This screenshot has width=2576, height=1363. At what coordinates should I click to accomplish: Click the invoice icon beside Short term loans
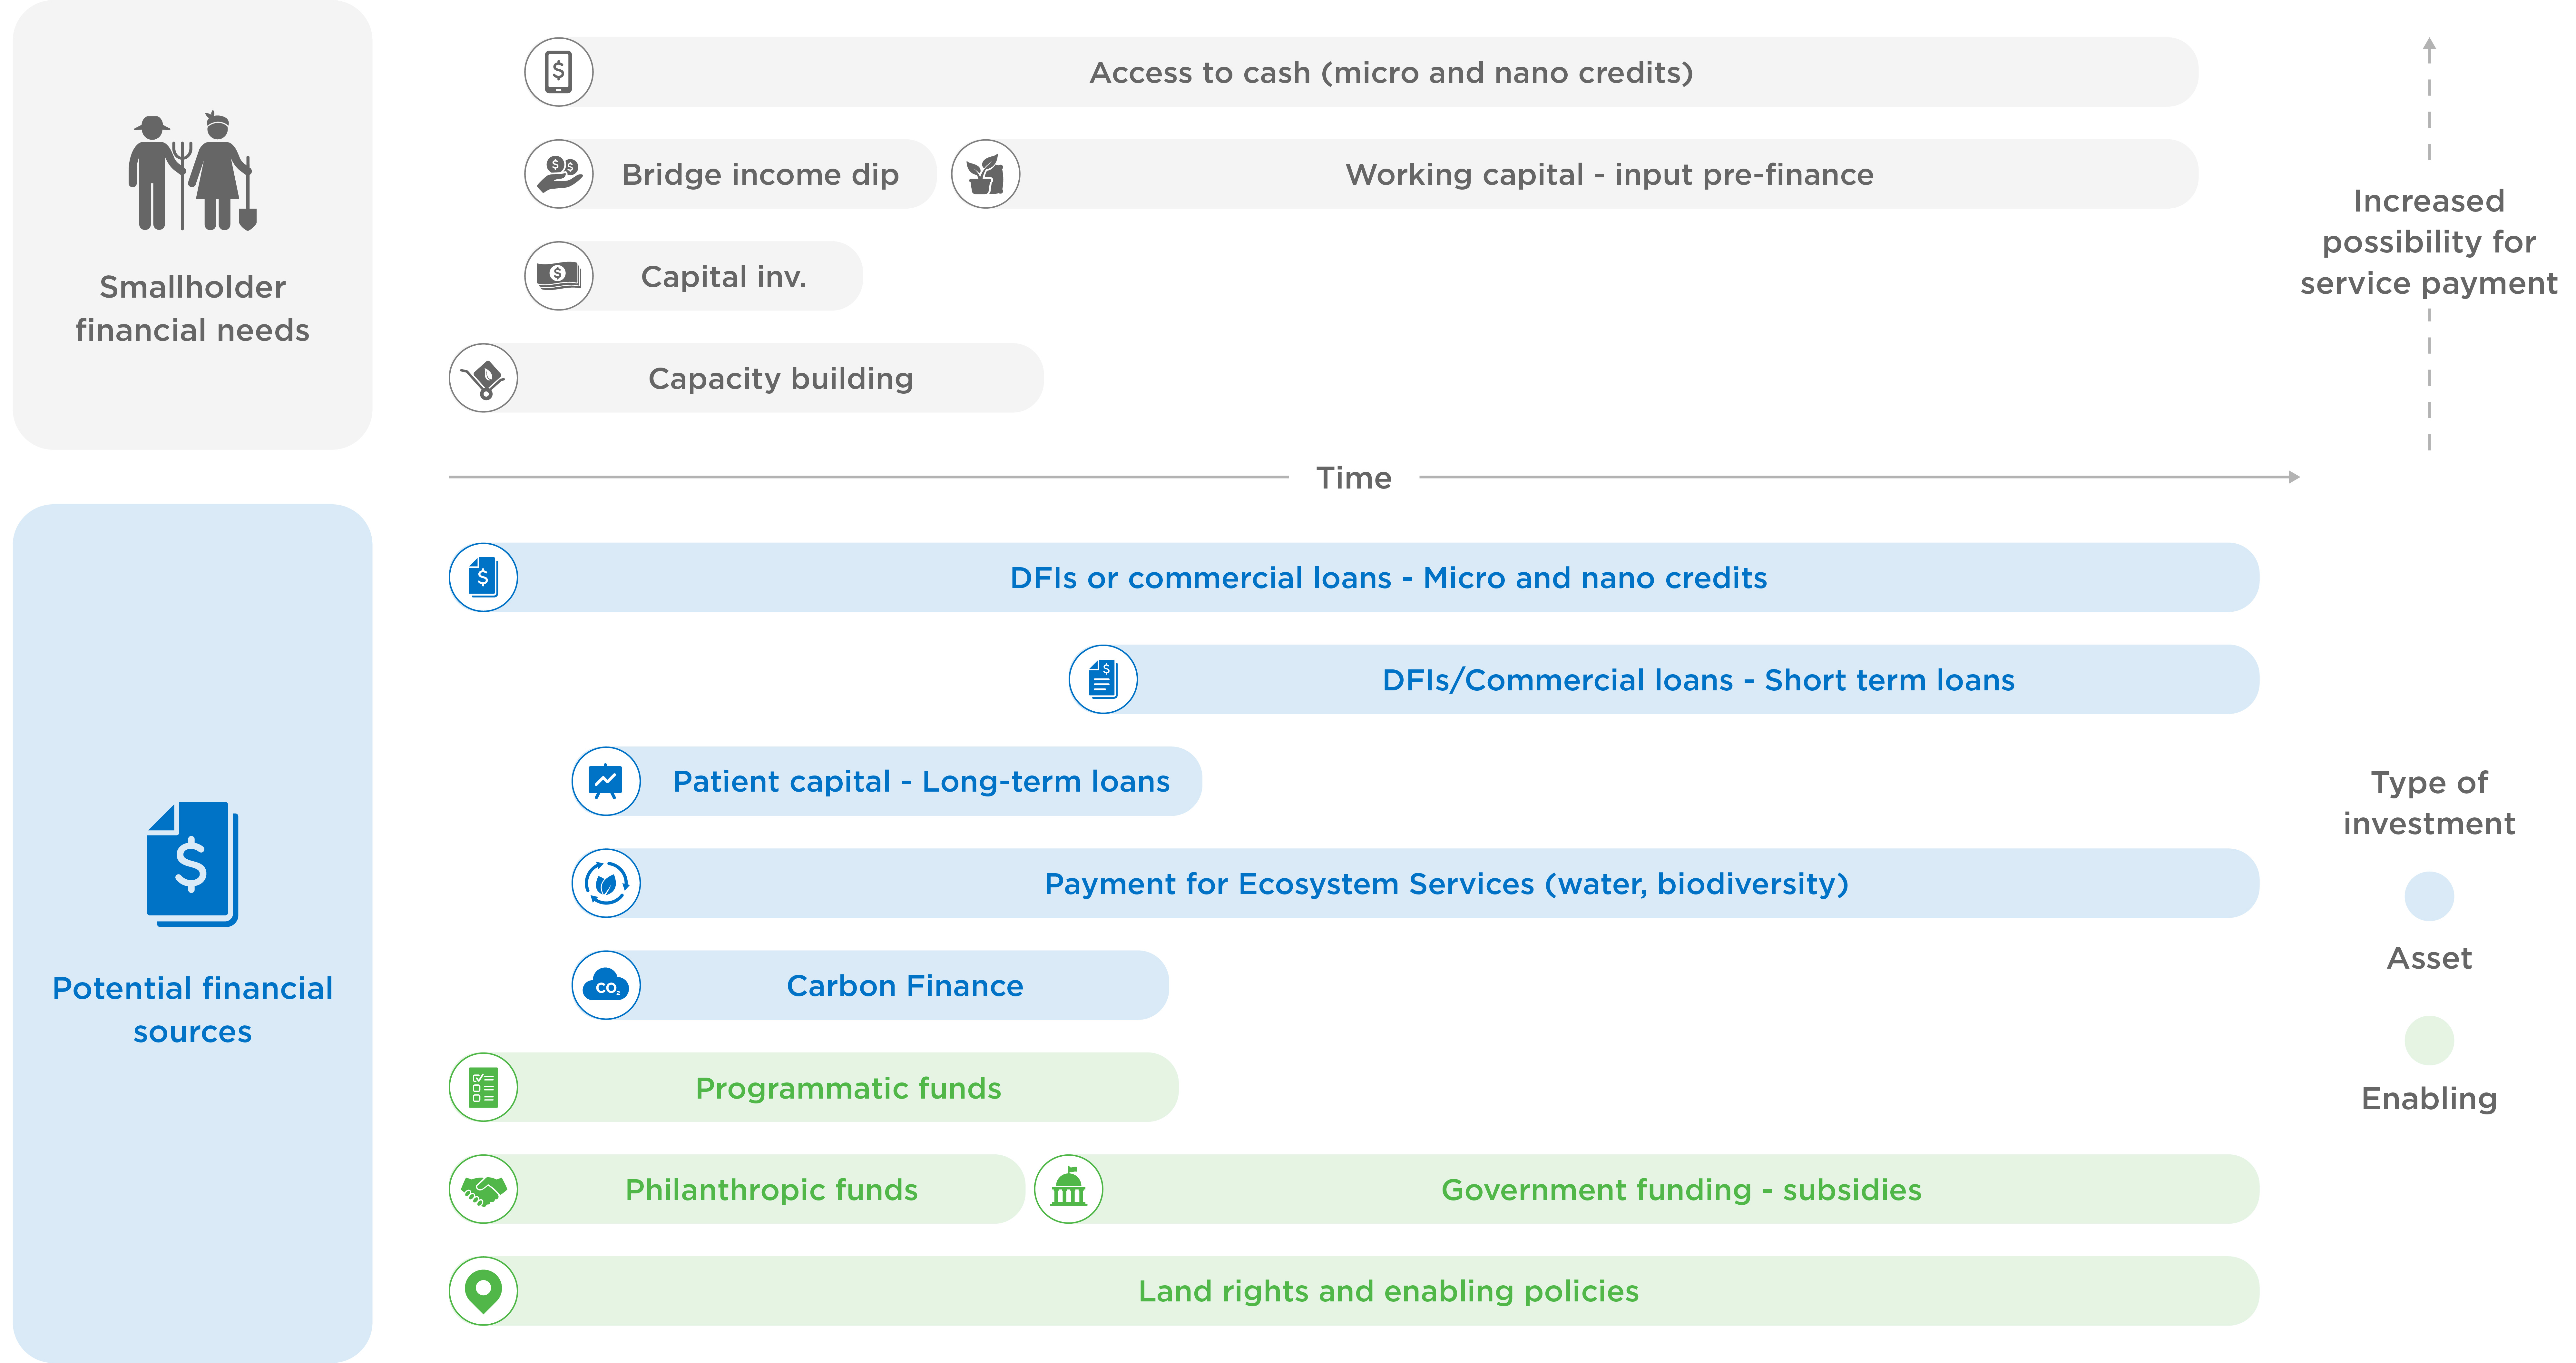[1103, 679]
